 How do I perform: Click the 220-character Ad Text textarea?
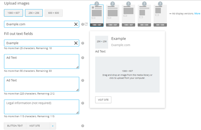tap(42, 84)
